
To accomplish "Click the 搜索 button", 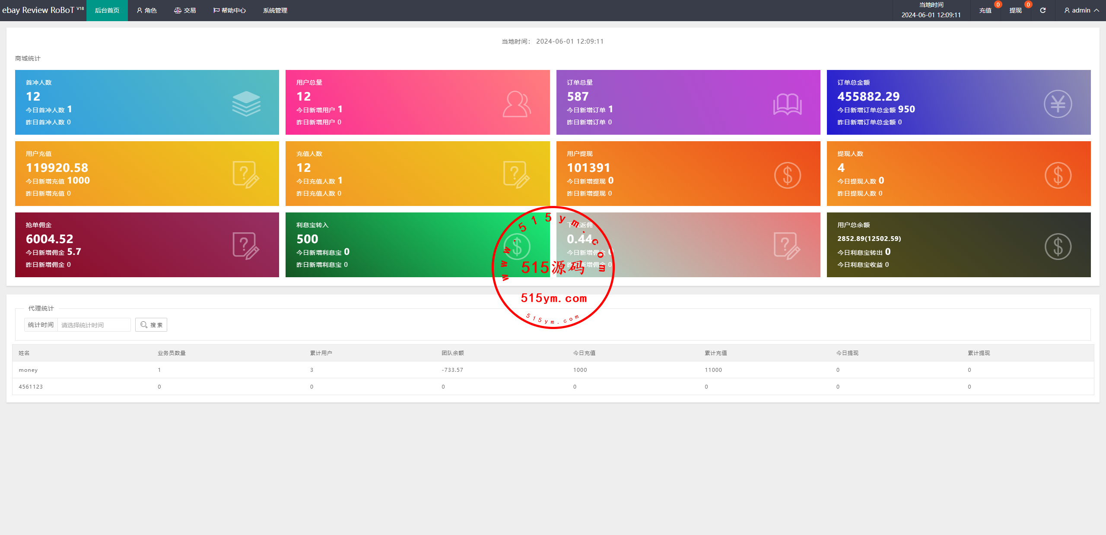I will (x=151, y=325).
